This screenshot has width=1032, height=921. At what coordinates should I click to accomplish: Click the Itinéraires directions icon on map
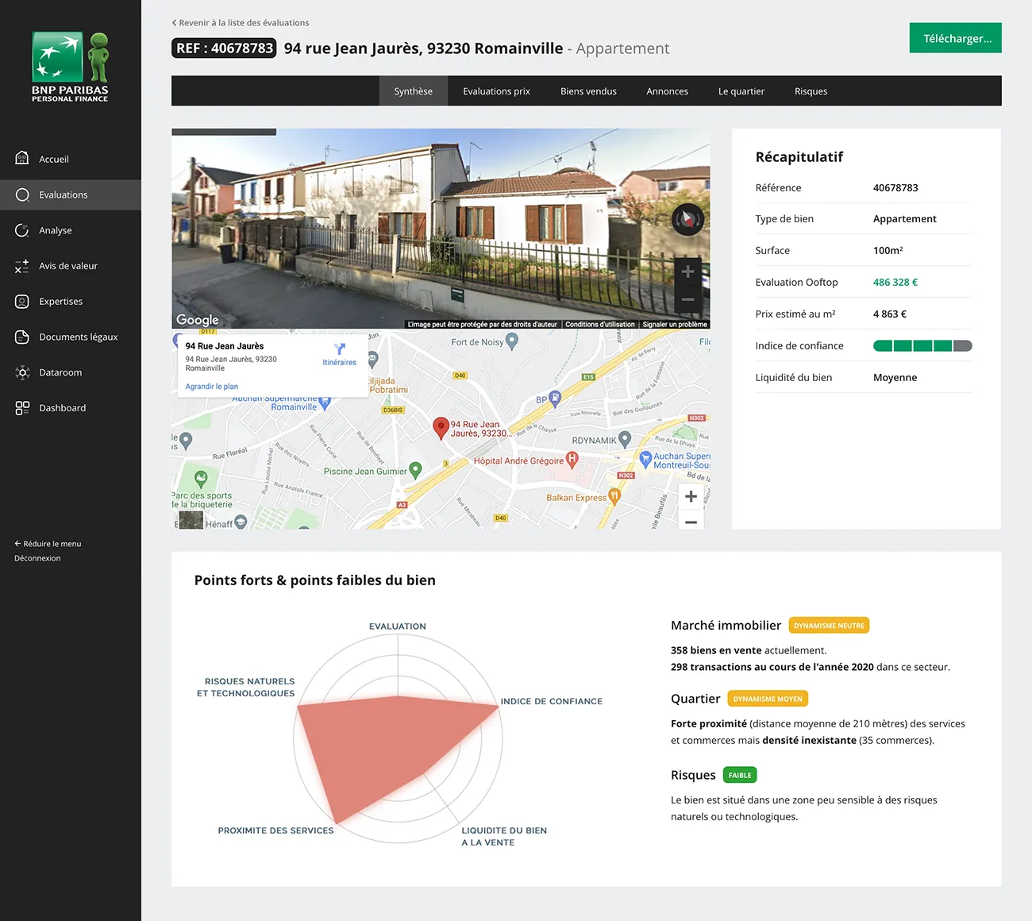point(340,349)
